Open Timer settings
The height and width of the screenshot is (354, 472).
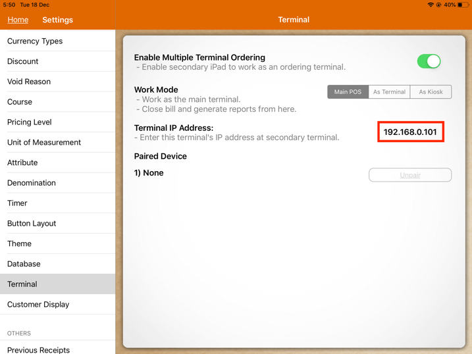57,203
